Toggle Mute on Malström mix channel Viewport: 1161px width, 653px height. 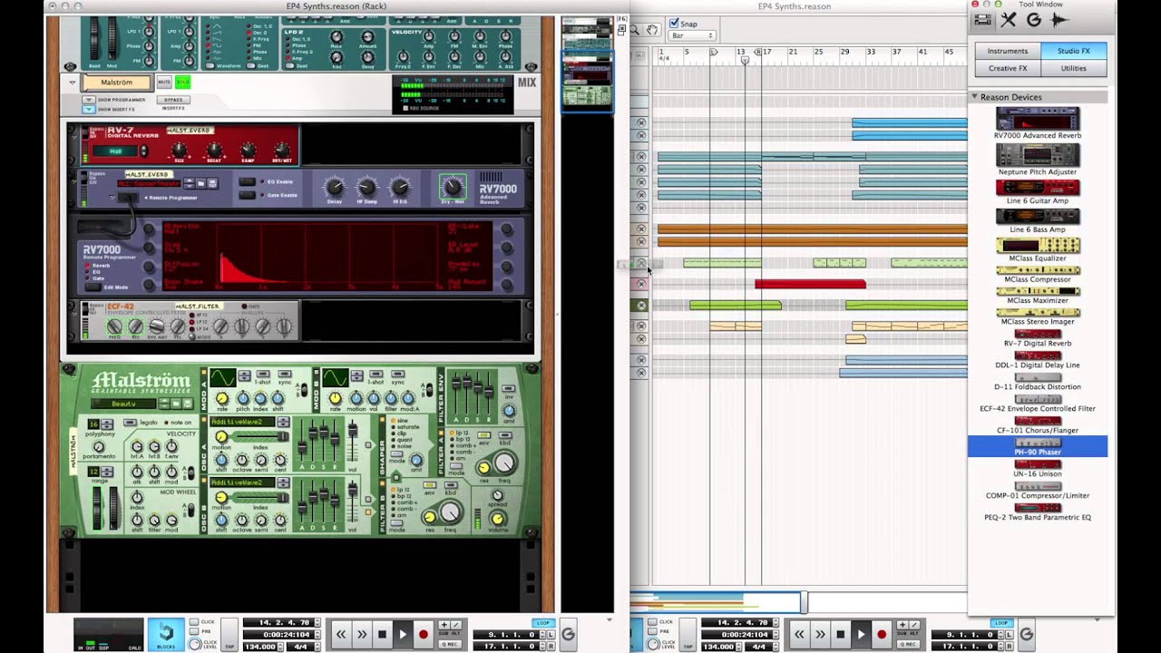[x=164, y=83]
